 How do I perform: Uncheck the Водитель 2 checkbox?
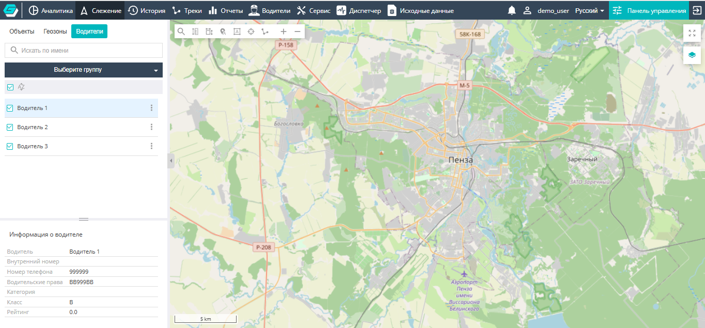tap(10, 127)
